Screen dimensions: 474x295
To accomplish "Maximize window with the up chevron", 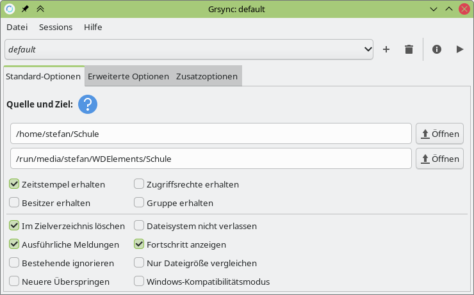I will click(449, 9).
